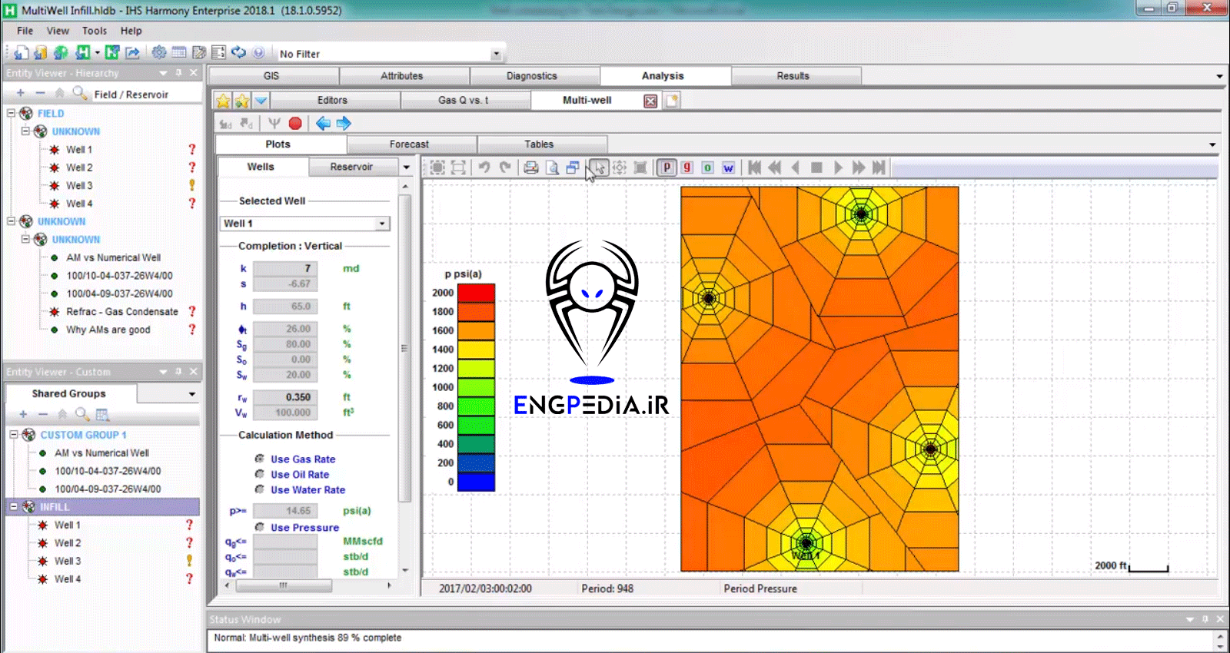1230x653 pixels.
Task: Switch to the Reservoir sub-tab
Action: click(351, 167)
